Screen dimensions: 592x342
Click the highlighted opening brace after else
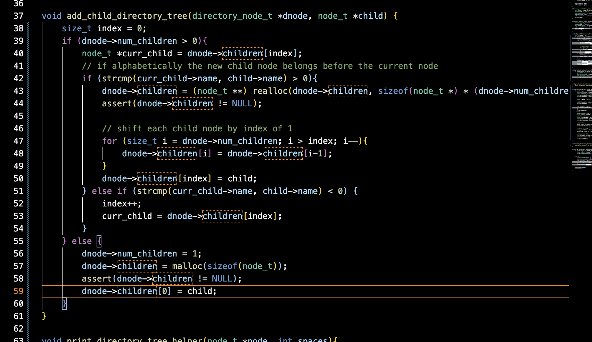click(x=99, y=241)
